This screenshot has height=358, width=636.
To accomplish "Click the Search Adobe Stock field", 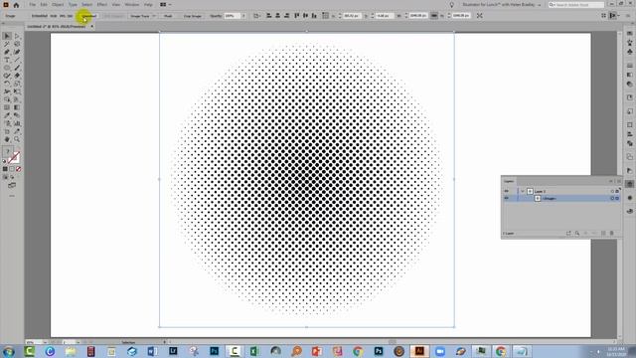I will point(576,5).
